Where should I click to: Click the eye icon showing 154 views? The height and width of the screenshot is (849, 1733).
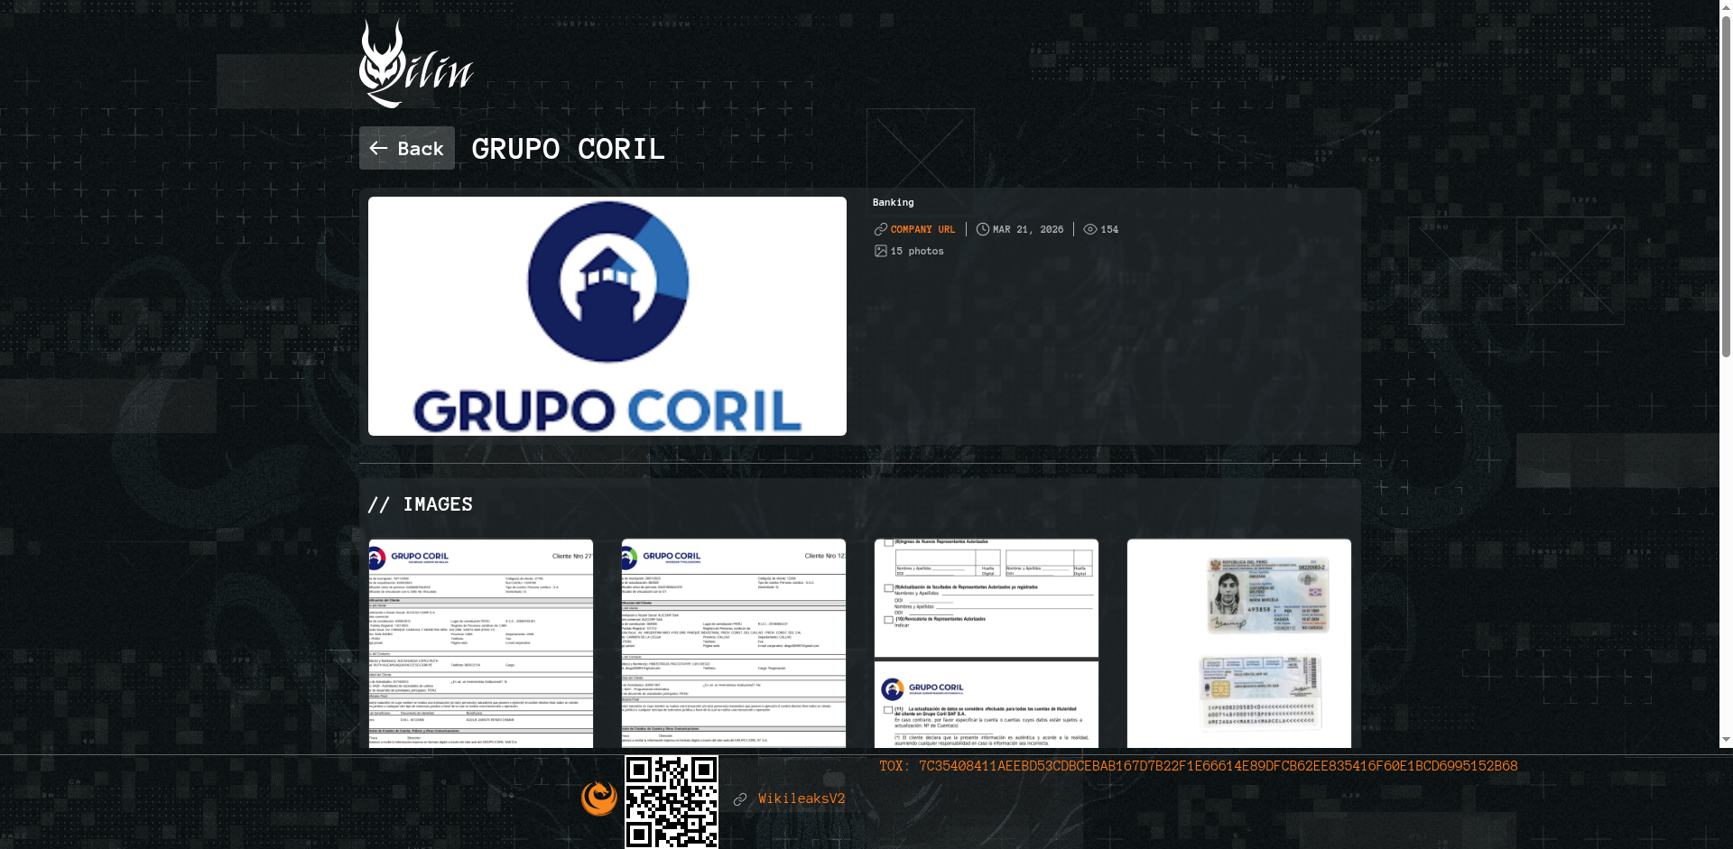click(x=1089, y=229)
